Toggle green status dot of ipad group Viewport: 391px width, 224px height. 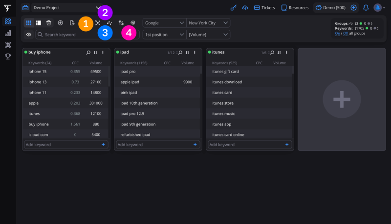pos(118,52)
